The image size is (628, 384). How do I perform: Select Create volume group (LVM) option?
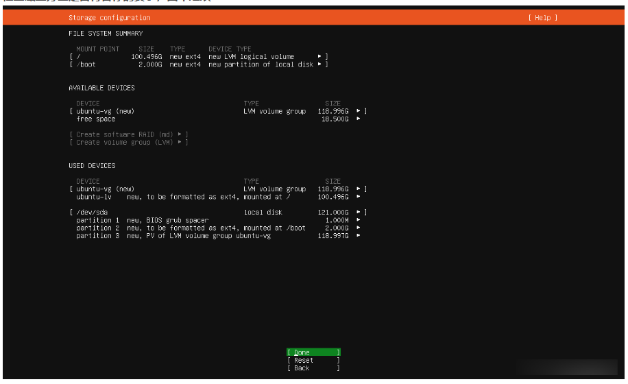click(128, 143)
